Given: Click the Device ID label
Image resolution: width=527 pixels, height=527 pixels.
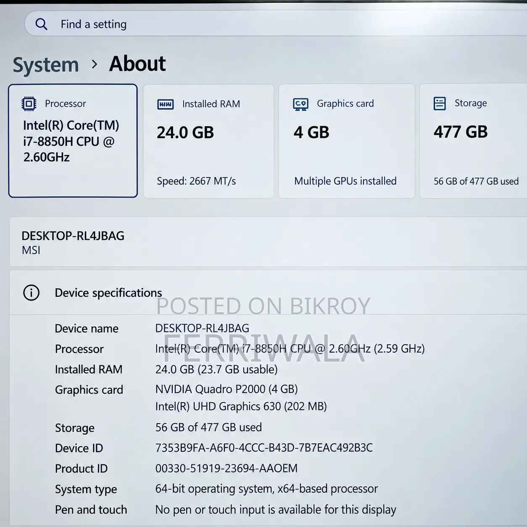Looking at the screenshot, I should click(x=79, y=448).
